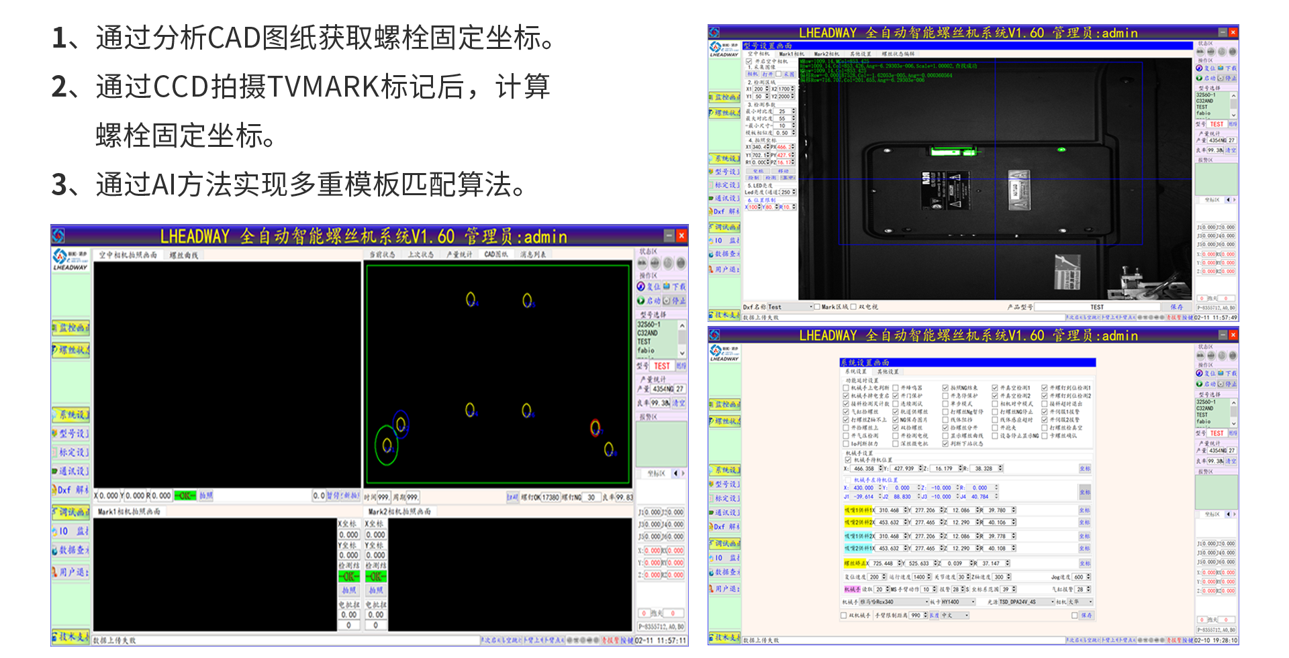1289x658 pixels.
Task: Click 清空 button in left monitoring window 产量统计
Action: pos(679,403)
